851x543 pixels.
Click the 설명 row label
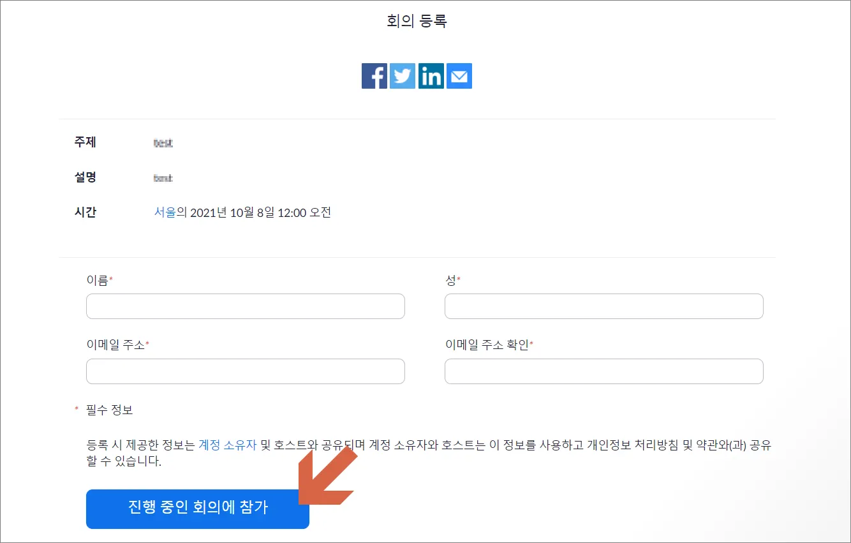pyautogui.click(x=85, y=177)
